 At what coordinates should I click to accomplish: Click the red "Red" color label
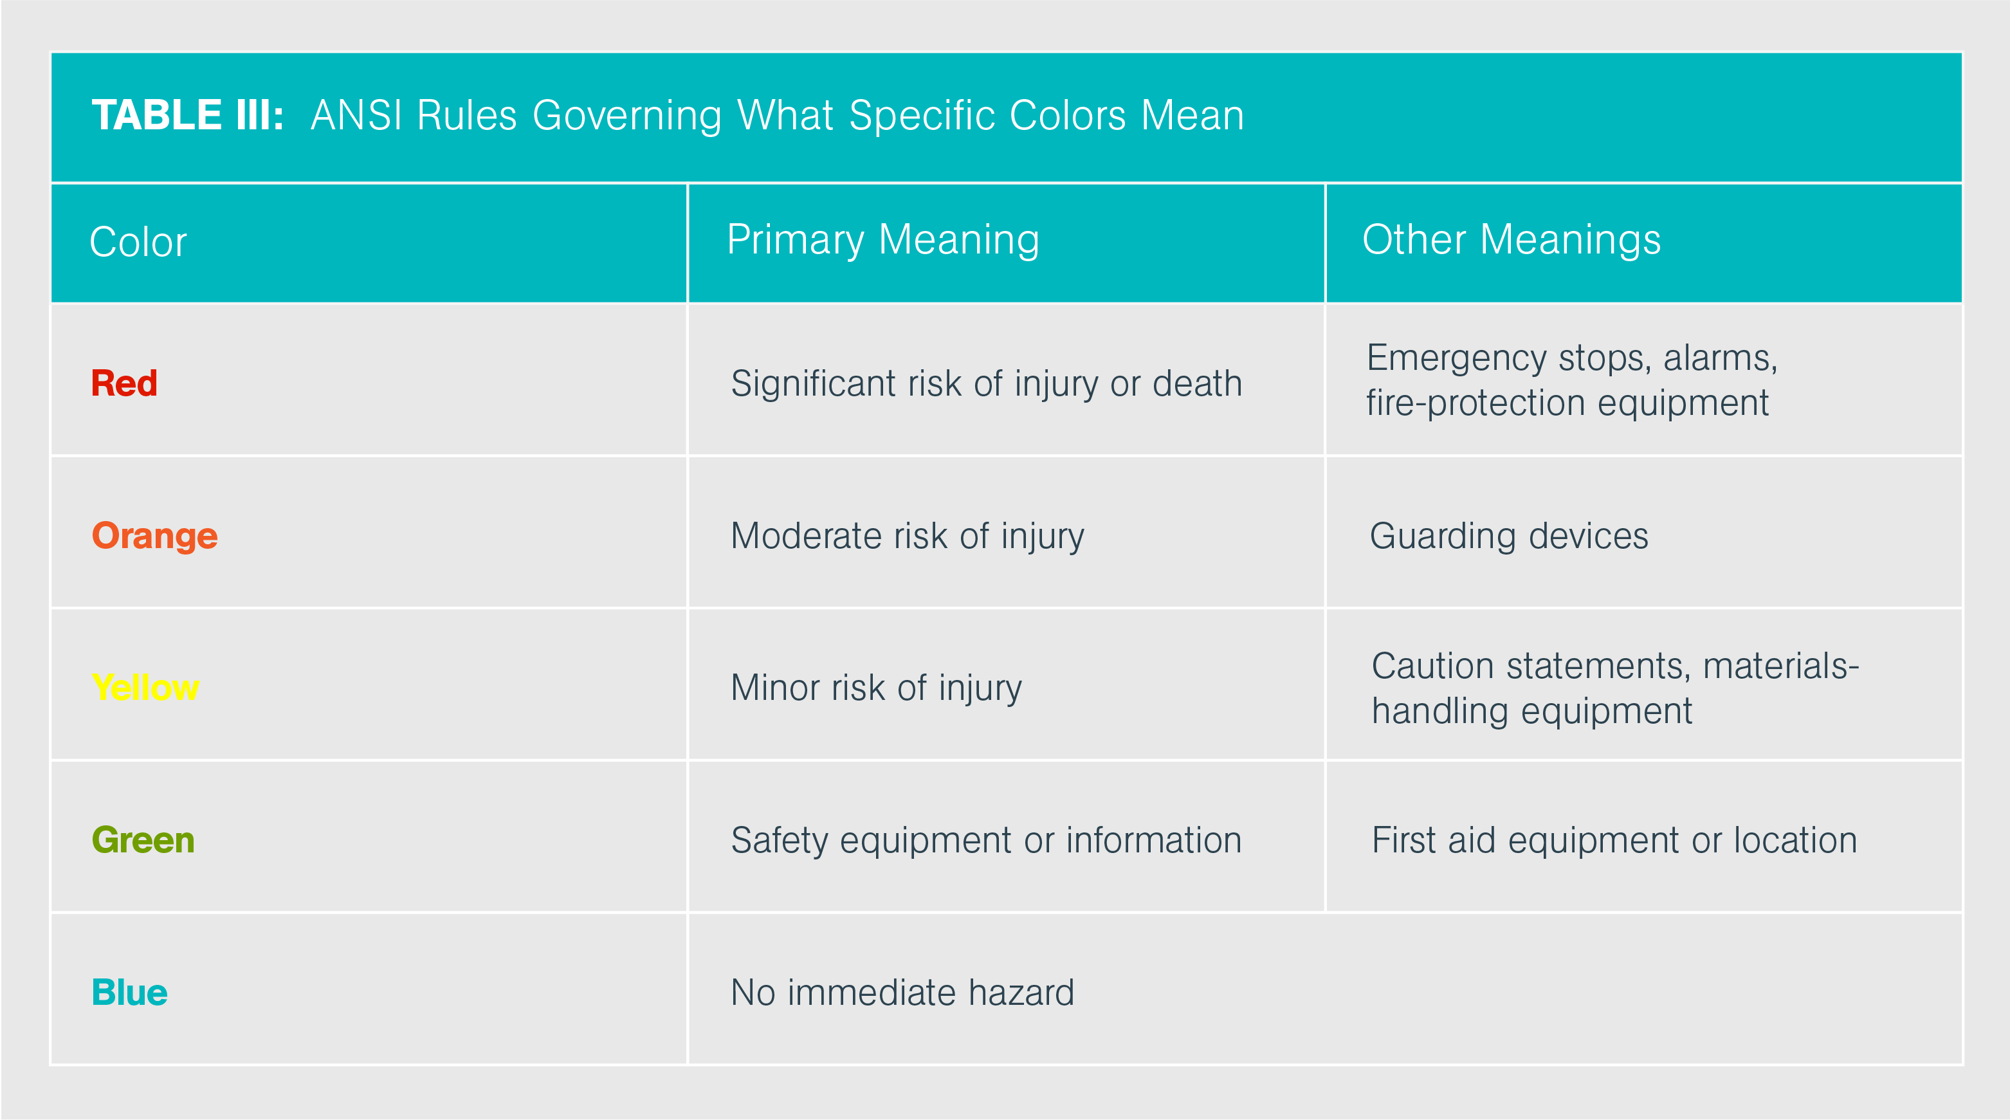pyautogui.click(x=124, y=383)
